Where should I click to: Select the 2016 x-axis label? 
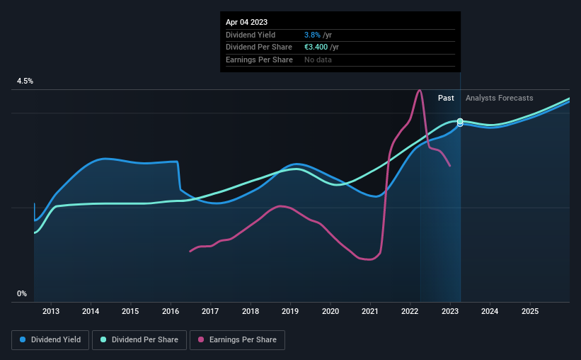click(171, 311)
